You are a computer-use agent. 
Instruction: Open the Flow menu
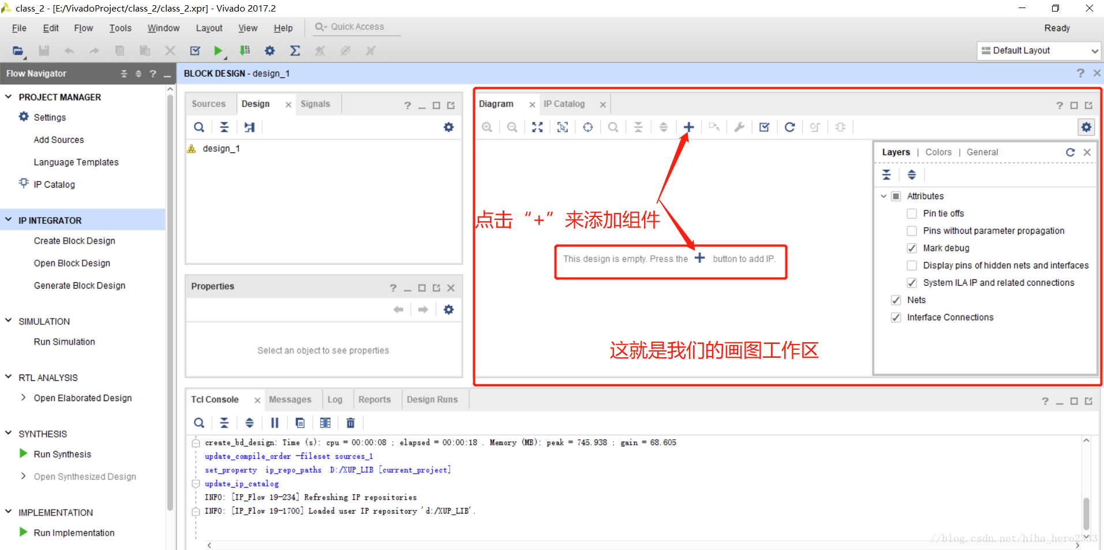83,28
